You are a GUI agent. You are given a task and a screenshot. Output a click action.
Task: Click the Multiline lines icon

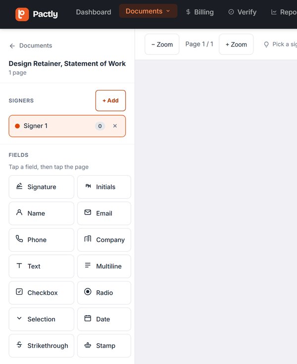click(88, 265)
